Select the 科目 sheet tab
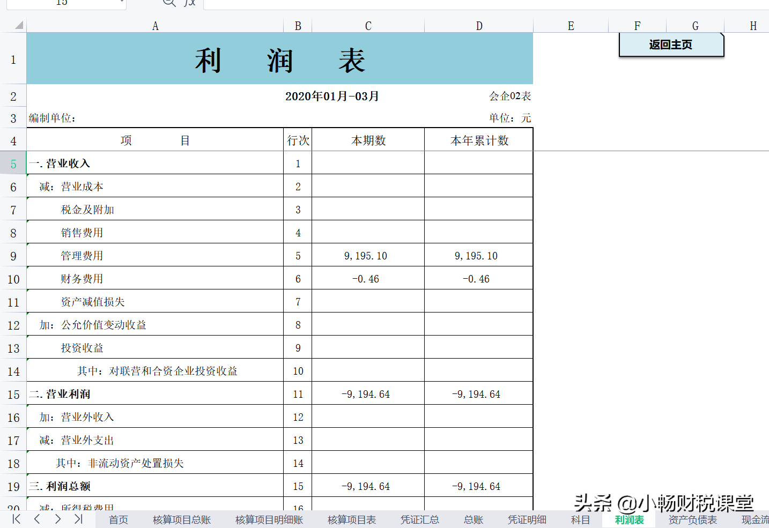Screen dimensions: 769x528 click(581, 519)
